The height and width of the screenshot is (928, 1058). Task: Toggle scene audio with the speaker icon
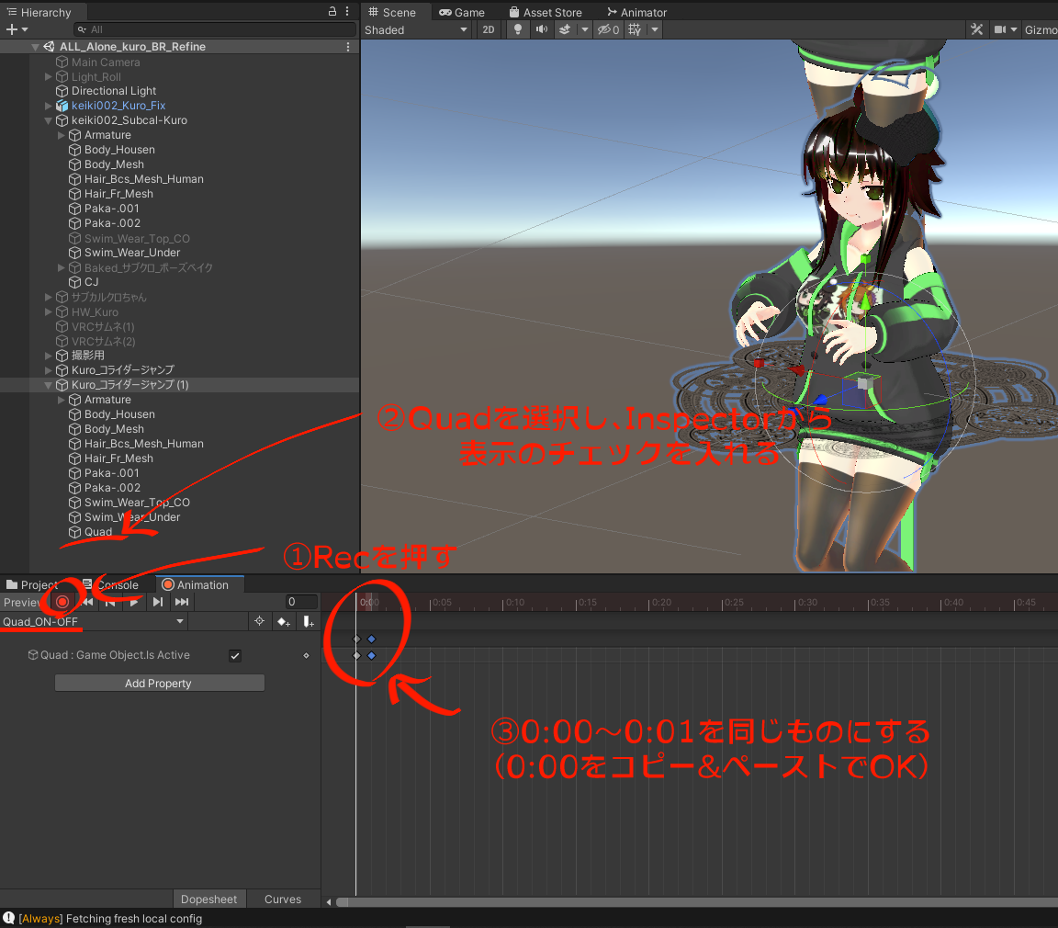[x=541, y=29]
